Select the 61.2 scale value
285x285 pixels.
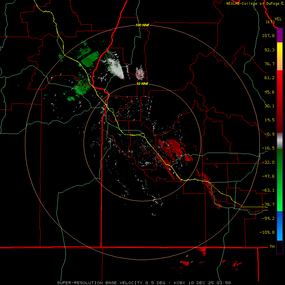point(269,78)
